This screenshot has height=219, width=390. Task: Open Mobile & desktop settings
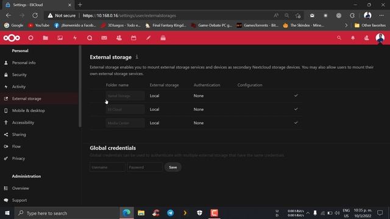click(29, 111)
